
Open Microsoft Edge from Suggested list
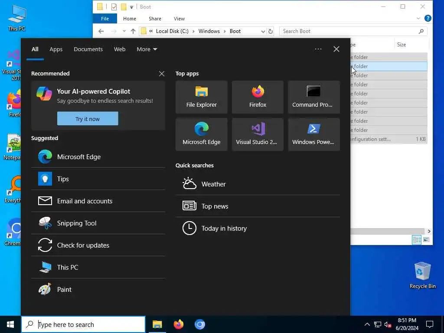click(x=98, y=157)
